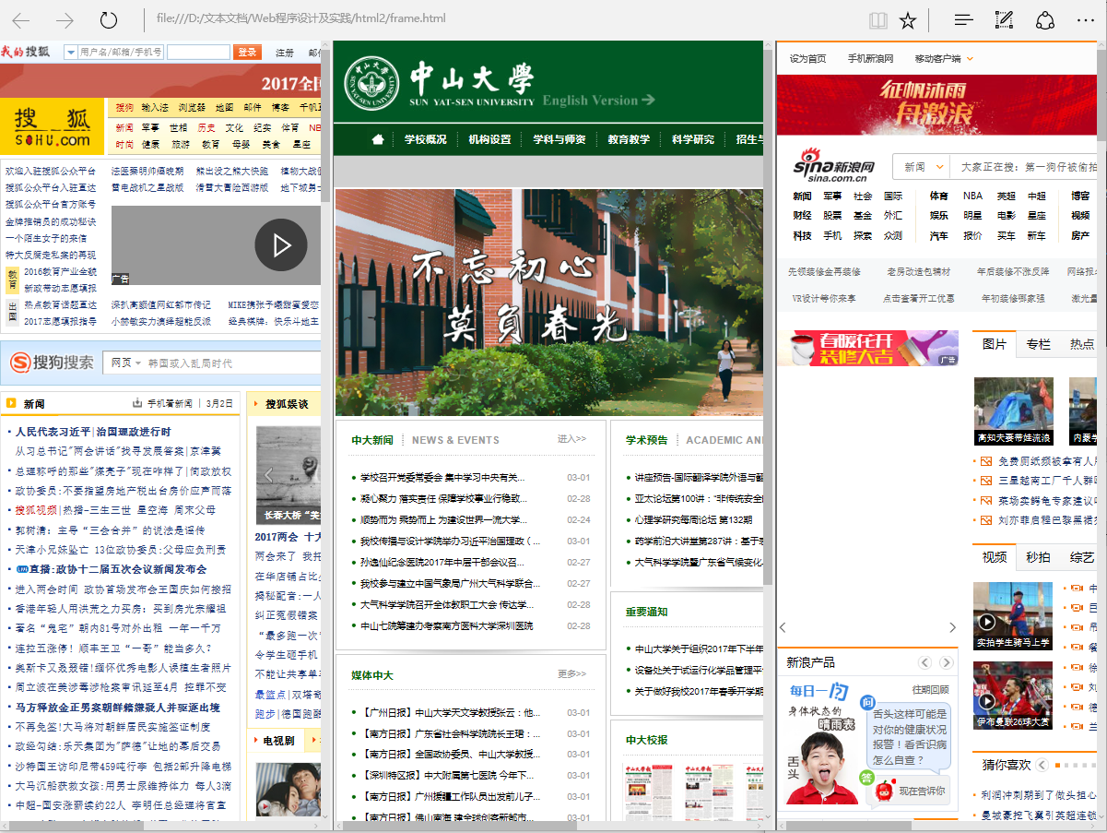The height and width of the screenshot is (833, 1107).
Task: Open Edge reading view book icon
Action: 878,20
